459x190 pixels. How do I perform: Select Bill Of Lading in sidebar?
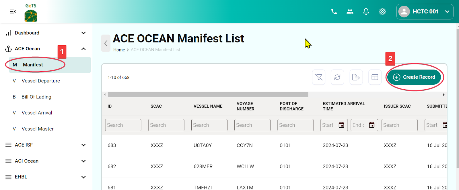point(36,97)
